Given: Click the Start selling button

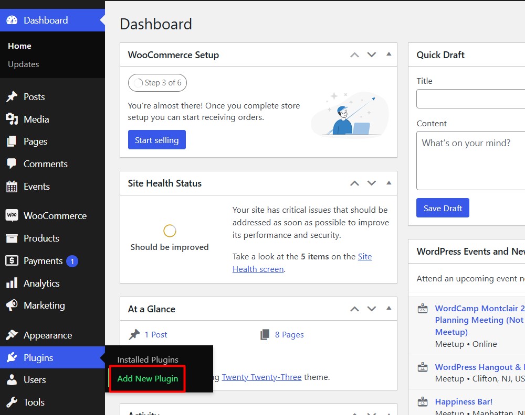Looking at the screenshot, I should (156, 140).
